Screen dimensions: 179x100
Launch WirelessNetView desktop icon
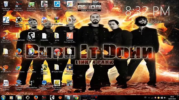tap(32, 84)
